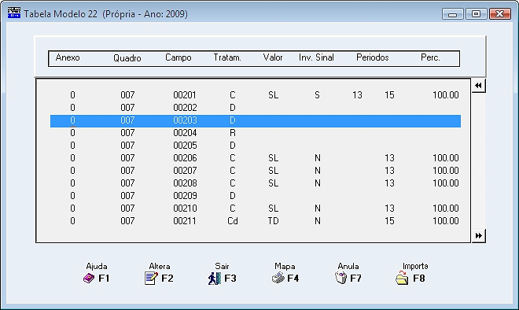Click the Altera F2 notepad icon

(151, 279)
